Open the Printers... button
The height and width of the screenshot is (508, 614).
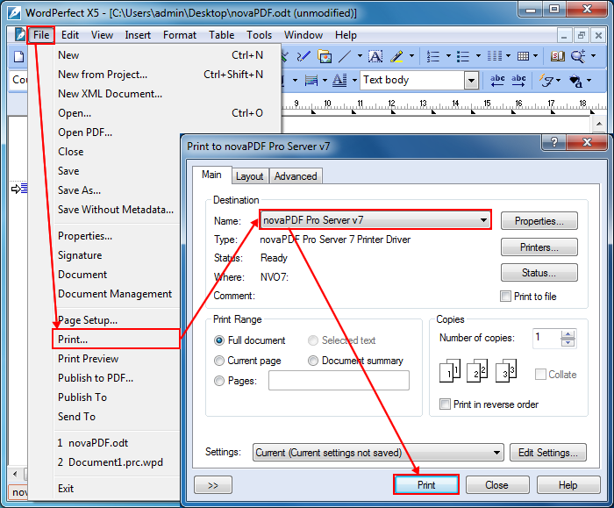[x=539, y=247]
